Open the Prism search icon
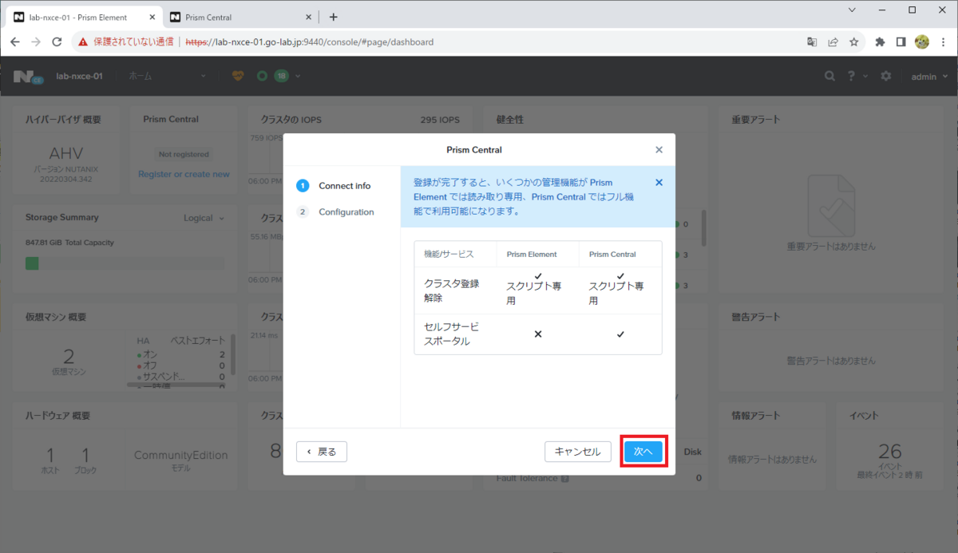 coord(829,76)
